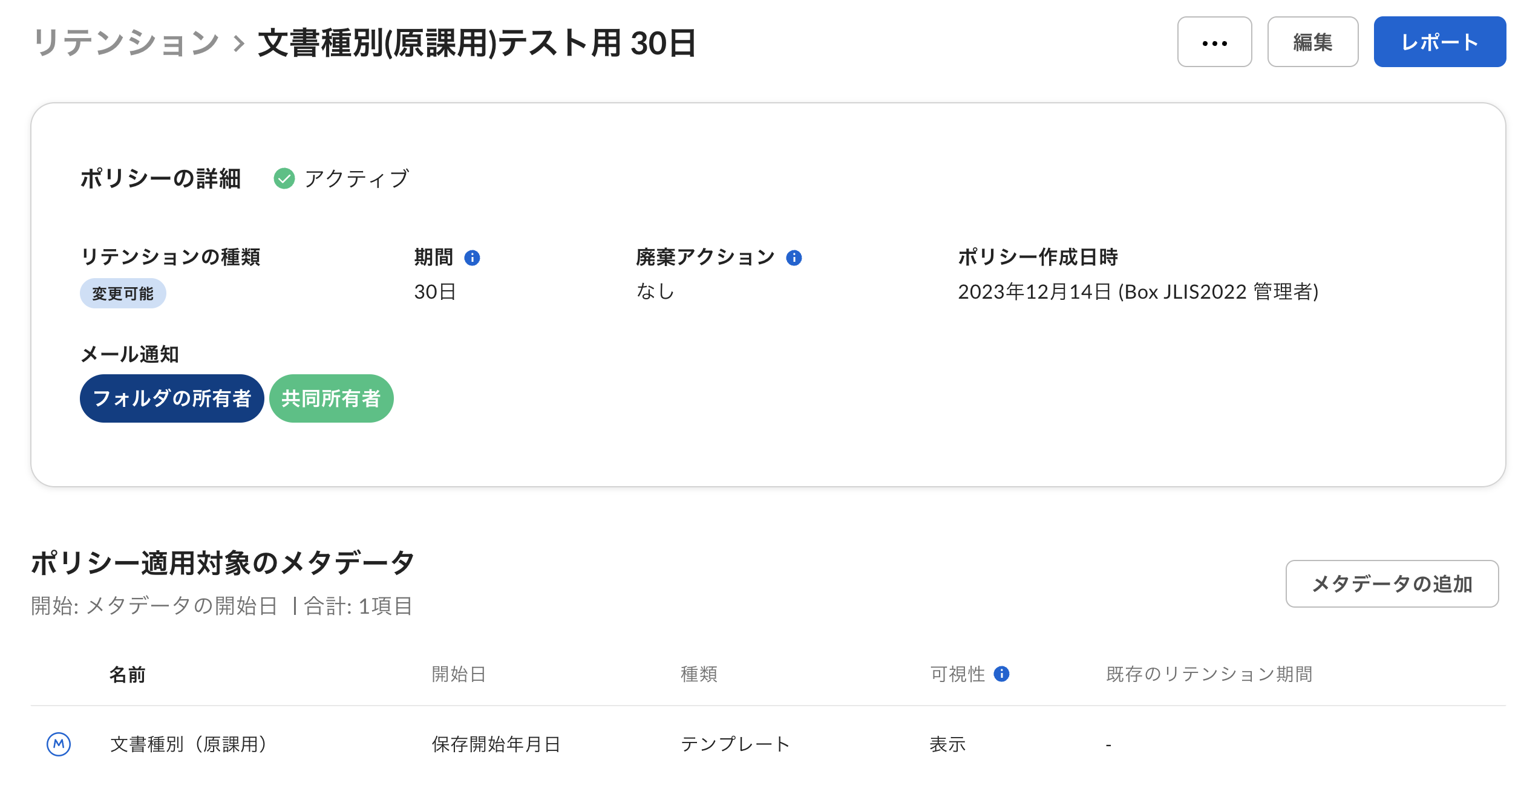Image resolution: width=1521 pixels, height=809 pixels.
Task: Click the 保存開始年月日 start date cell
Action: click(x=496, y=744)
